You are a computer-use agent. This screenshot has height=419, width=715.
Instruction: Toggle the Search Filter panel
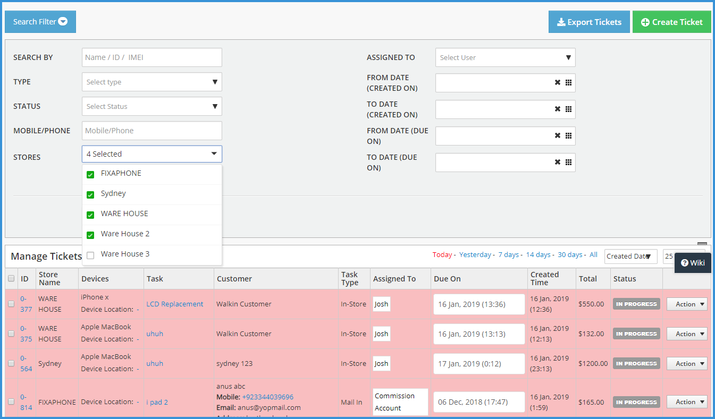(x=40, y=22)
